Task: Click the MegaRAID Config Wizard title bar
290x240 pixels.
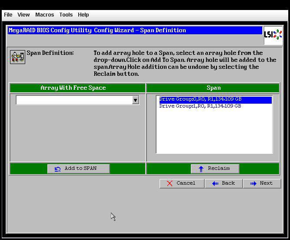Action: (135, 30)
